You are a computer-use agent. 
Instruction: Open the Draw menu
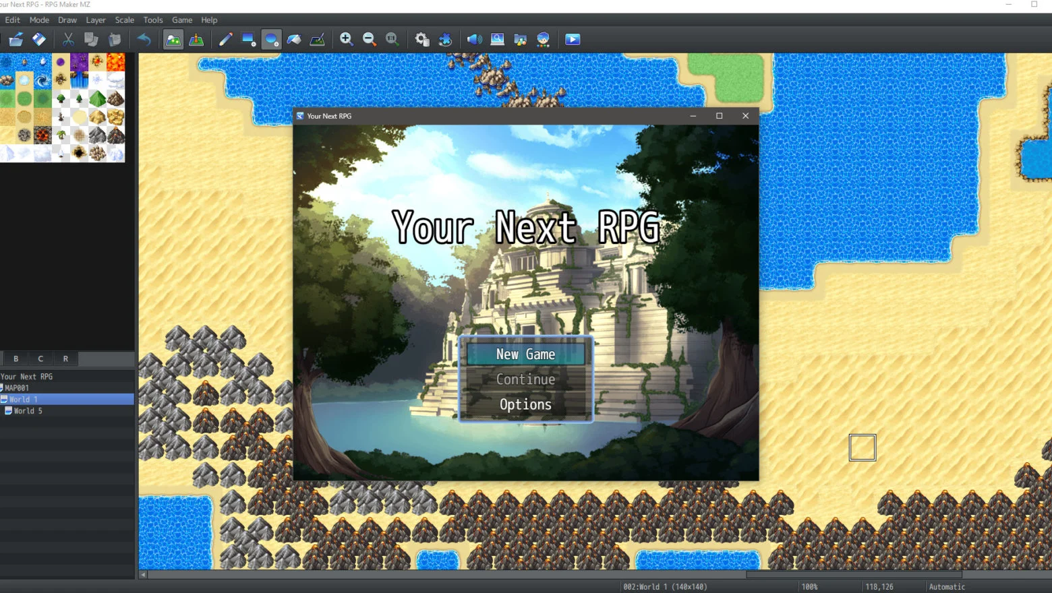(67, 20)
